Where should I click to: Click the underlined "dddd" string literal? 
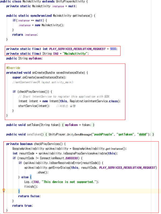(x=142, y=134)
